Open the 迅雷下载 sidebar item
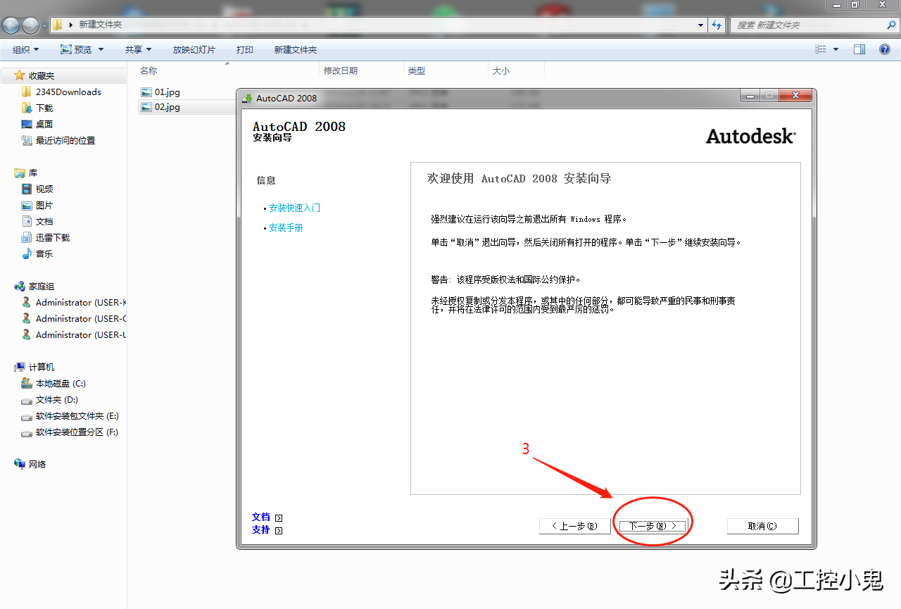Viewport: 901px width, 609px height. (x=53, y=237)
